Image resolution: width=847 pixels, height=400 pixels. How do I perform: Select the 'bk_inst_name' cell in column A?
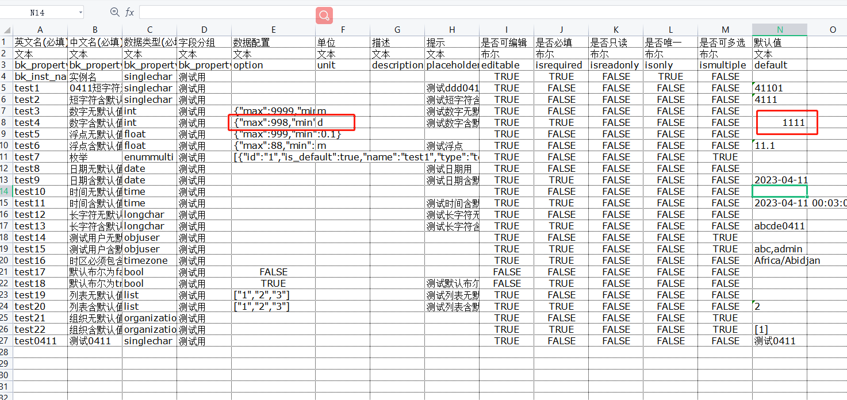(x=40, y=76)
